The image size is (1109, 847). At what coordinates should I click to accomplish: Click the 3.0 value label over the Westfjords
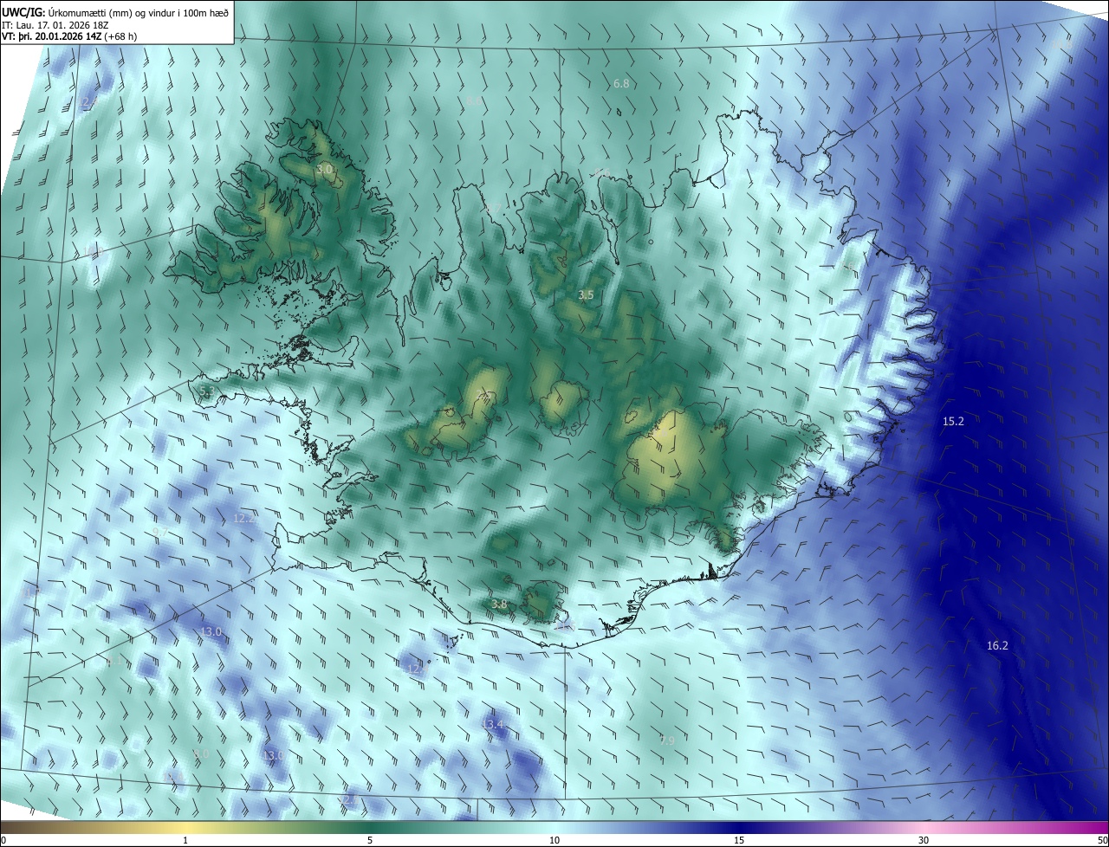pos(325,170)
